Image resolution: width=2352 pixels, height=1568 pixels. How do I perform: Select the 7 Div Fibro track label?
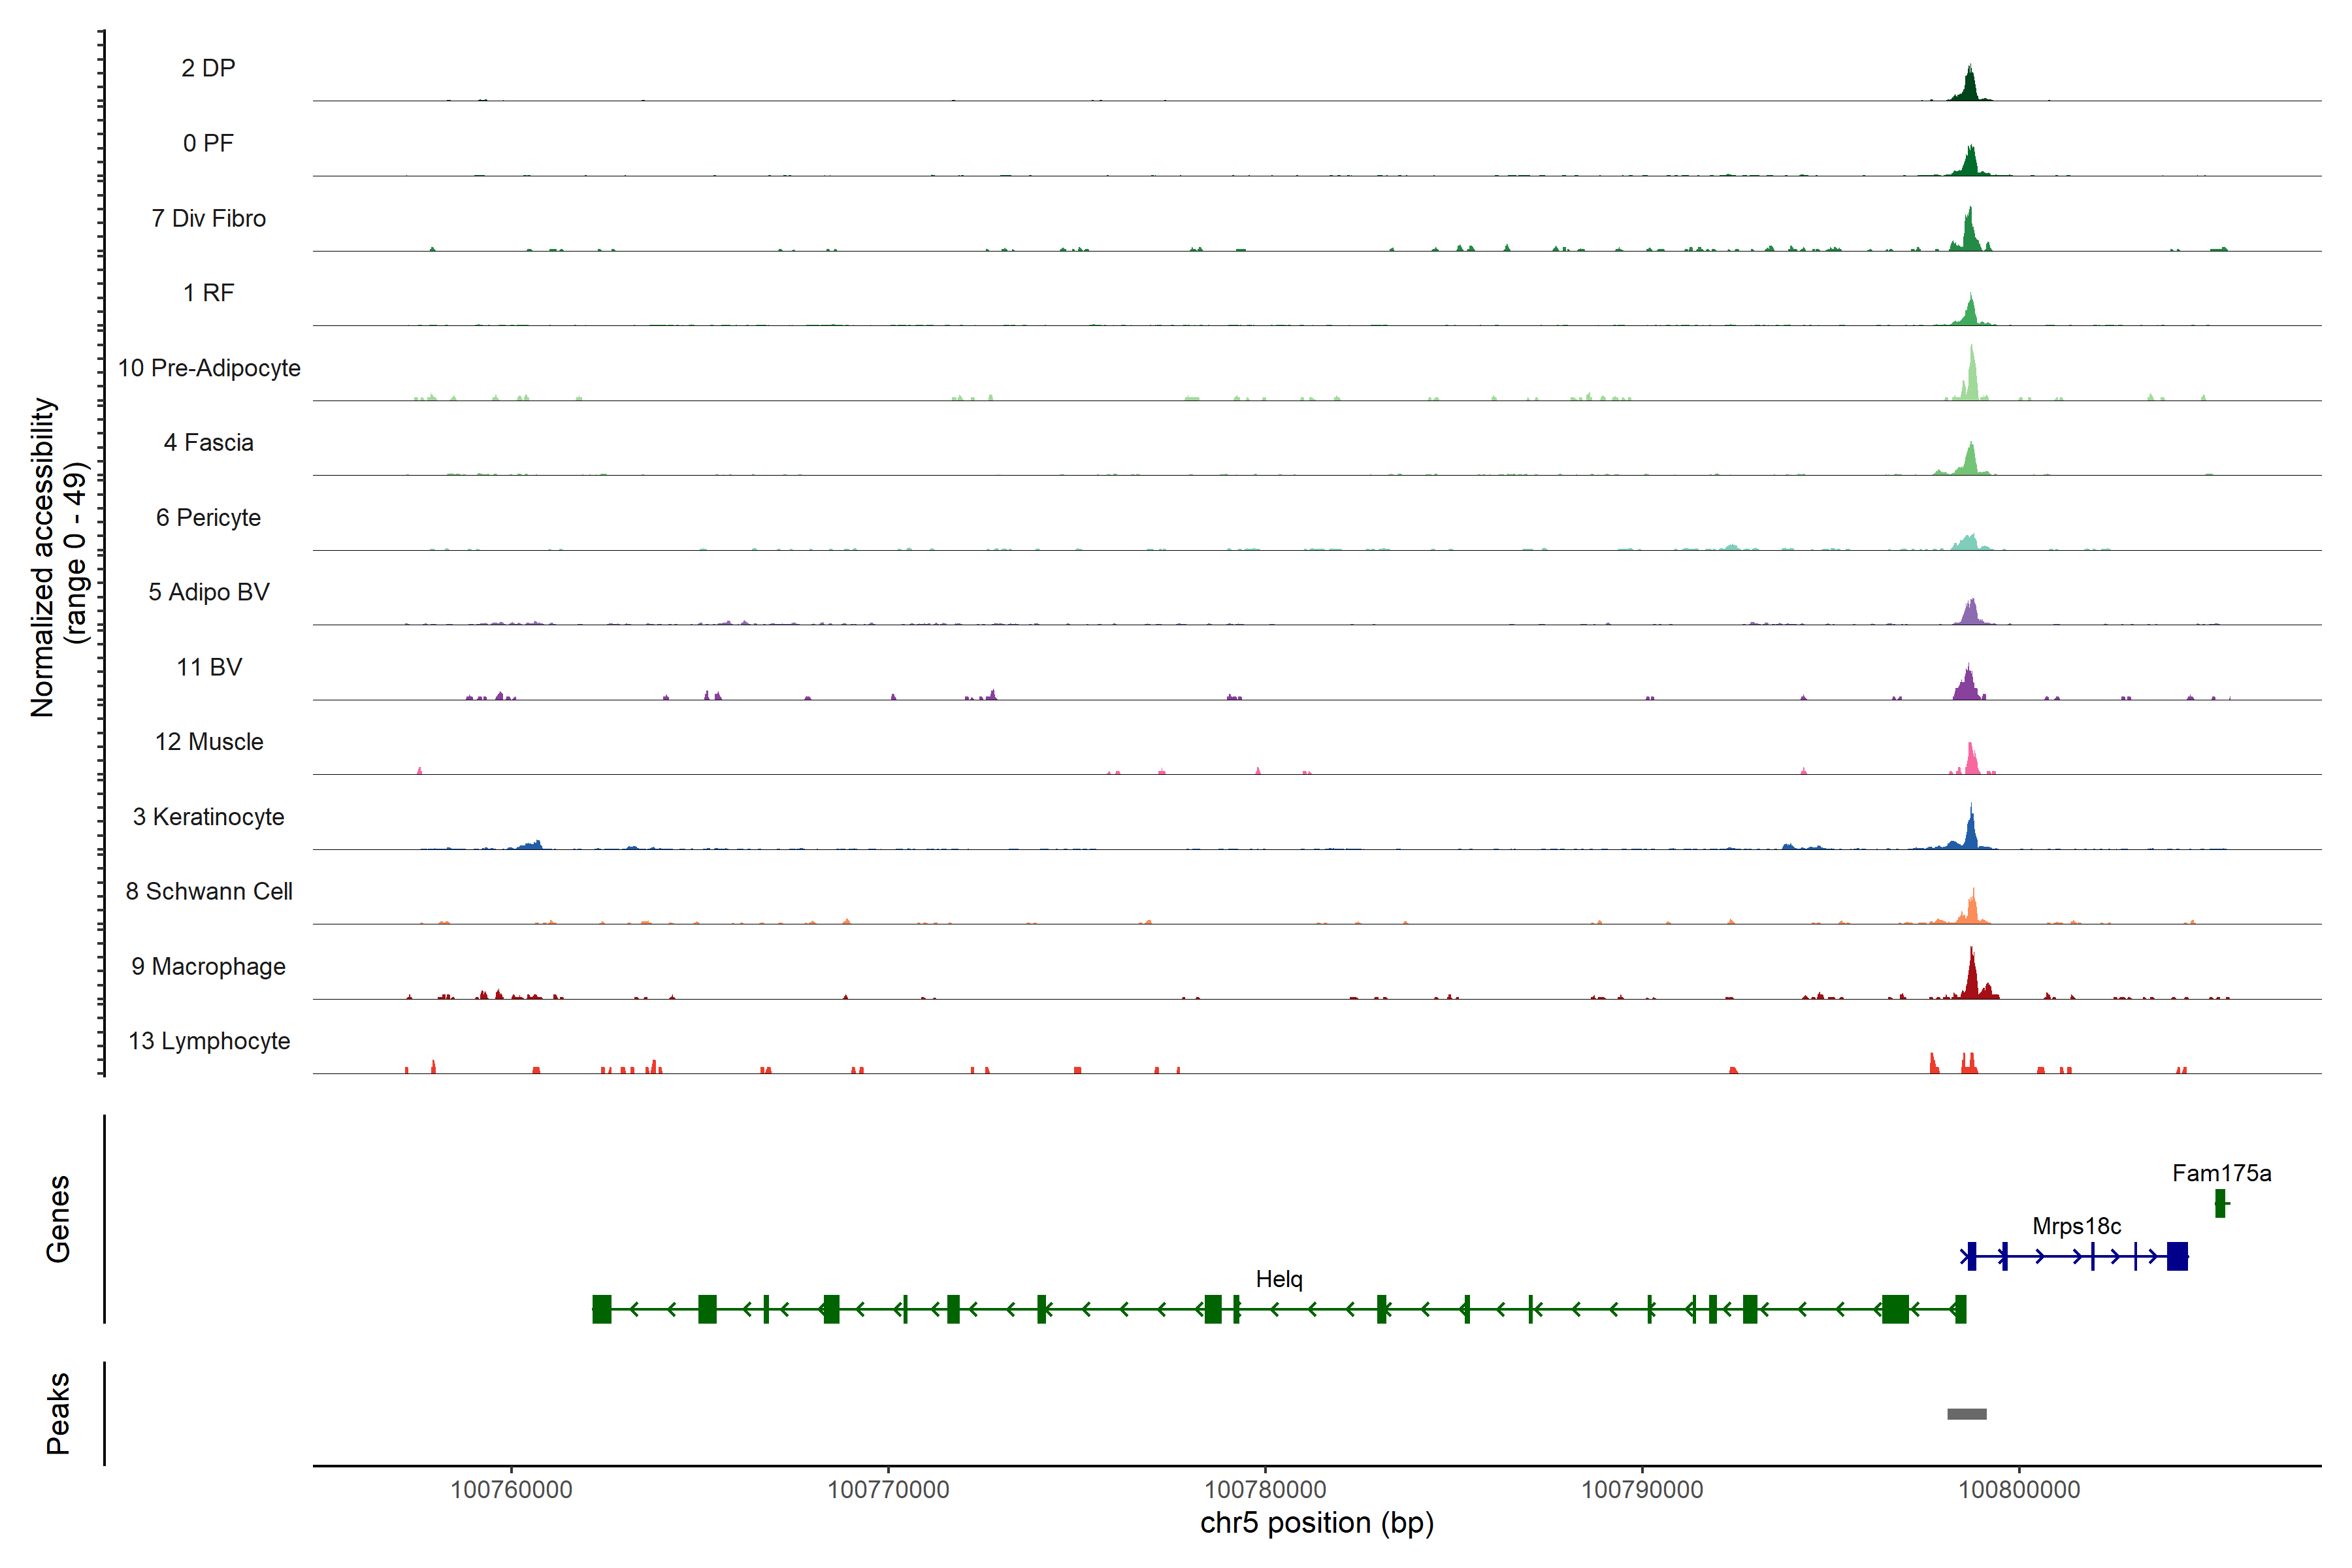pyautogui.click(x=209, y=218)
